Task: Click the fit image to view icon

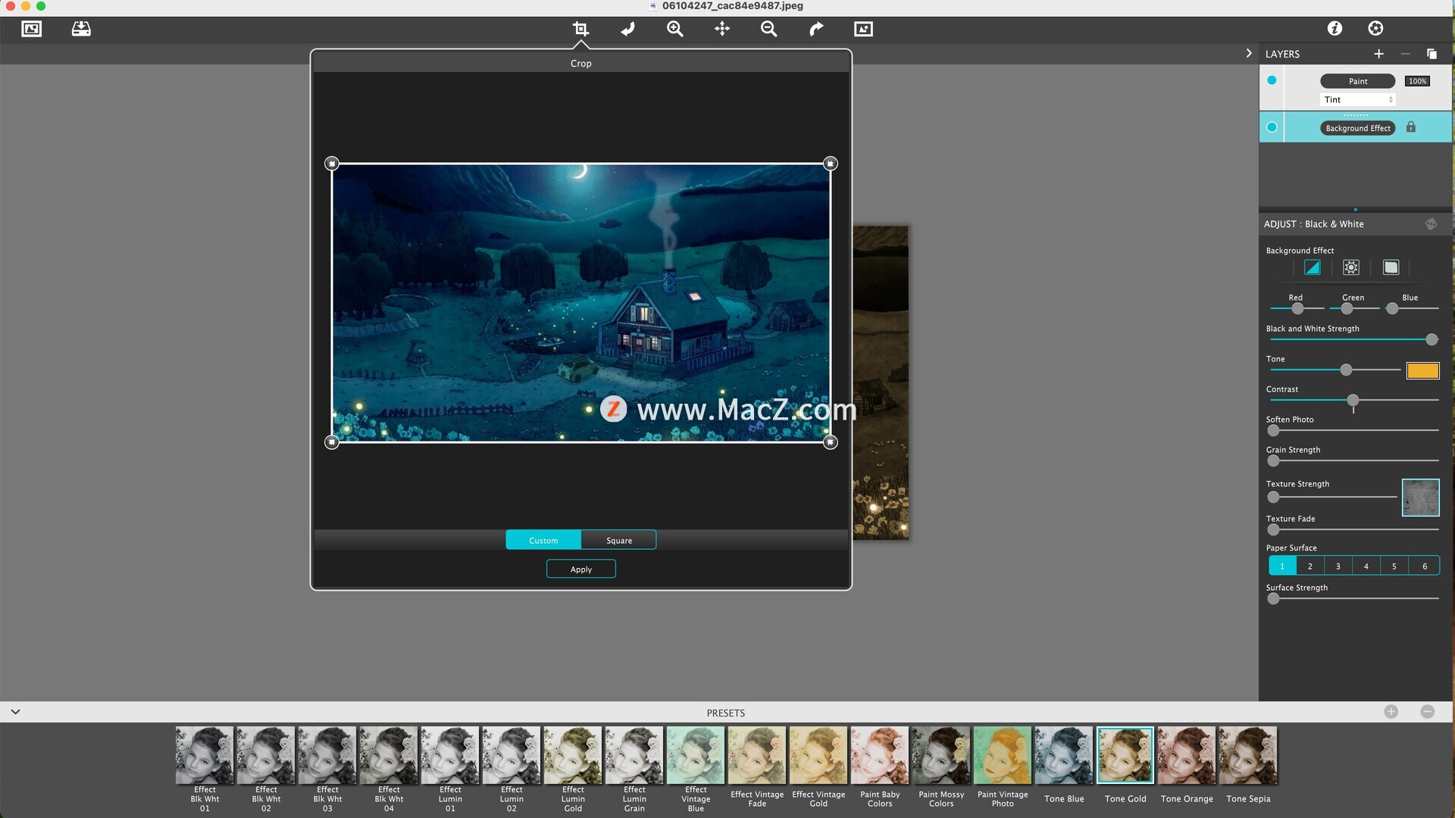Action: 863,29
